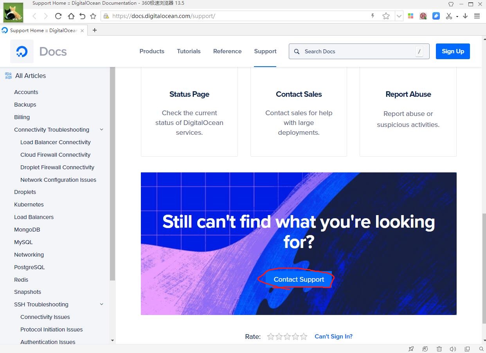The height and width of the screenshot is (353, 486).
Task: Open the downloads arrow icon
Action: pos(465,16)
